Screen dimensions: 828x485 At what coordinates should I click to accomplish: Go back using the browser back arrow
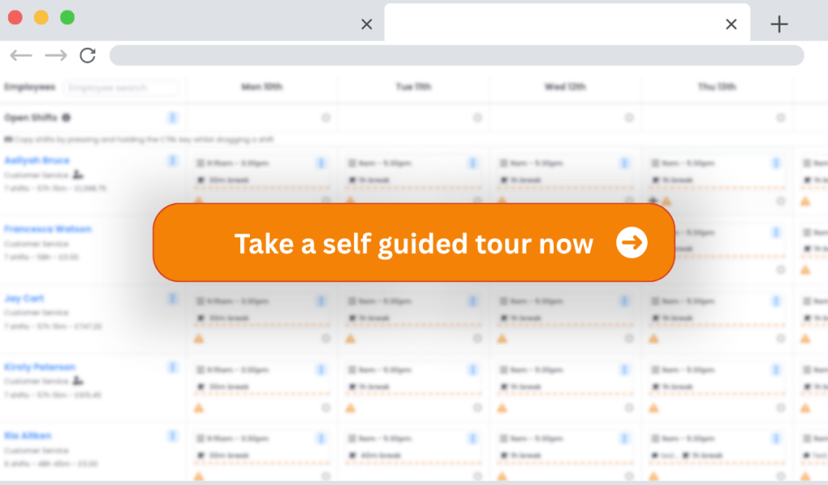coord(21,56)
